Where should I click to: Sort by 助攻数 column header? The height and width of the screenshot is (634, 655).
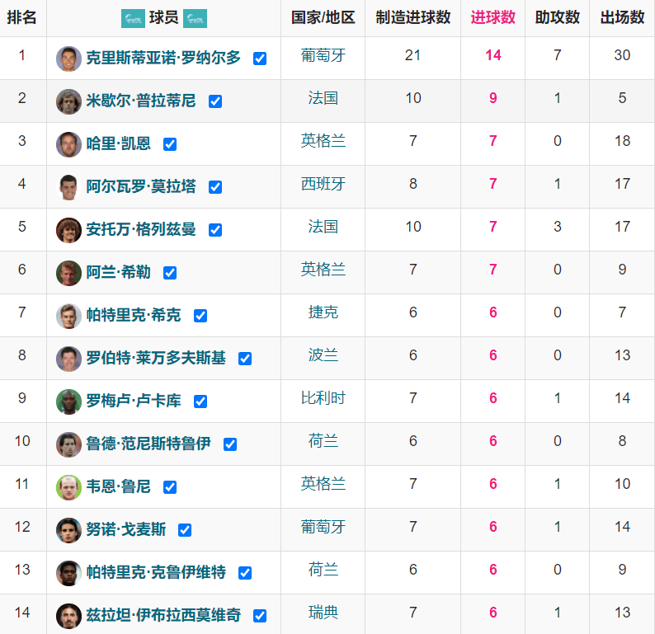pos(558,17)
